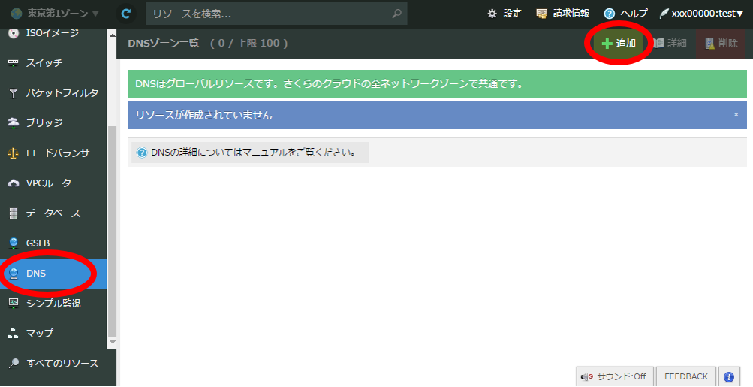Viewport: 753px width, 387px height.
Task: Click the blue info icon at bottom right
Action: click(727, 376)
